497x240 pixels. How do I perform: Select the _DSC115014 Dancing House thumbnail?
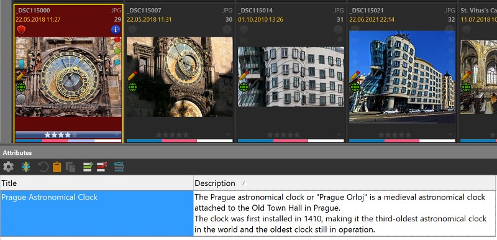[x=291, y=76]
